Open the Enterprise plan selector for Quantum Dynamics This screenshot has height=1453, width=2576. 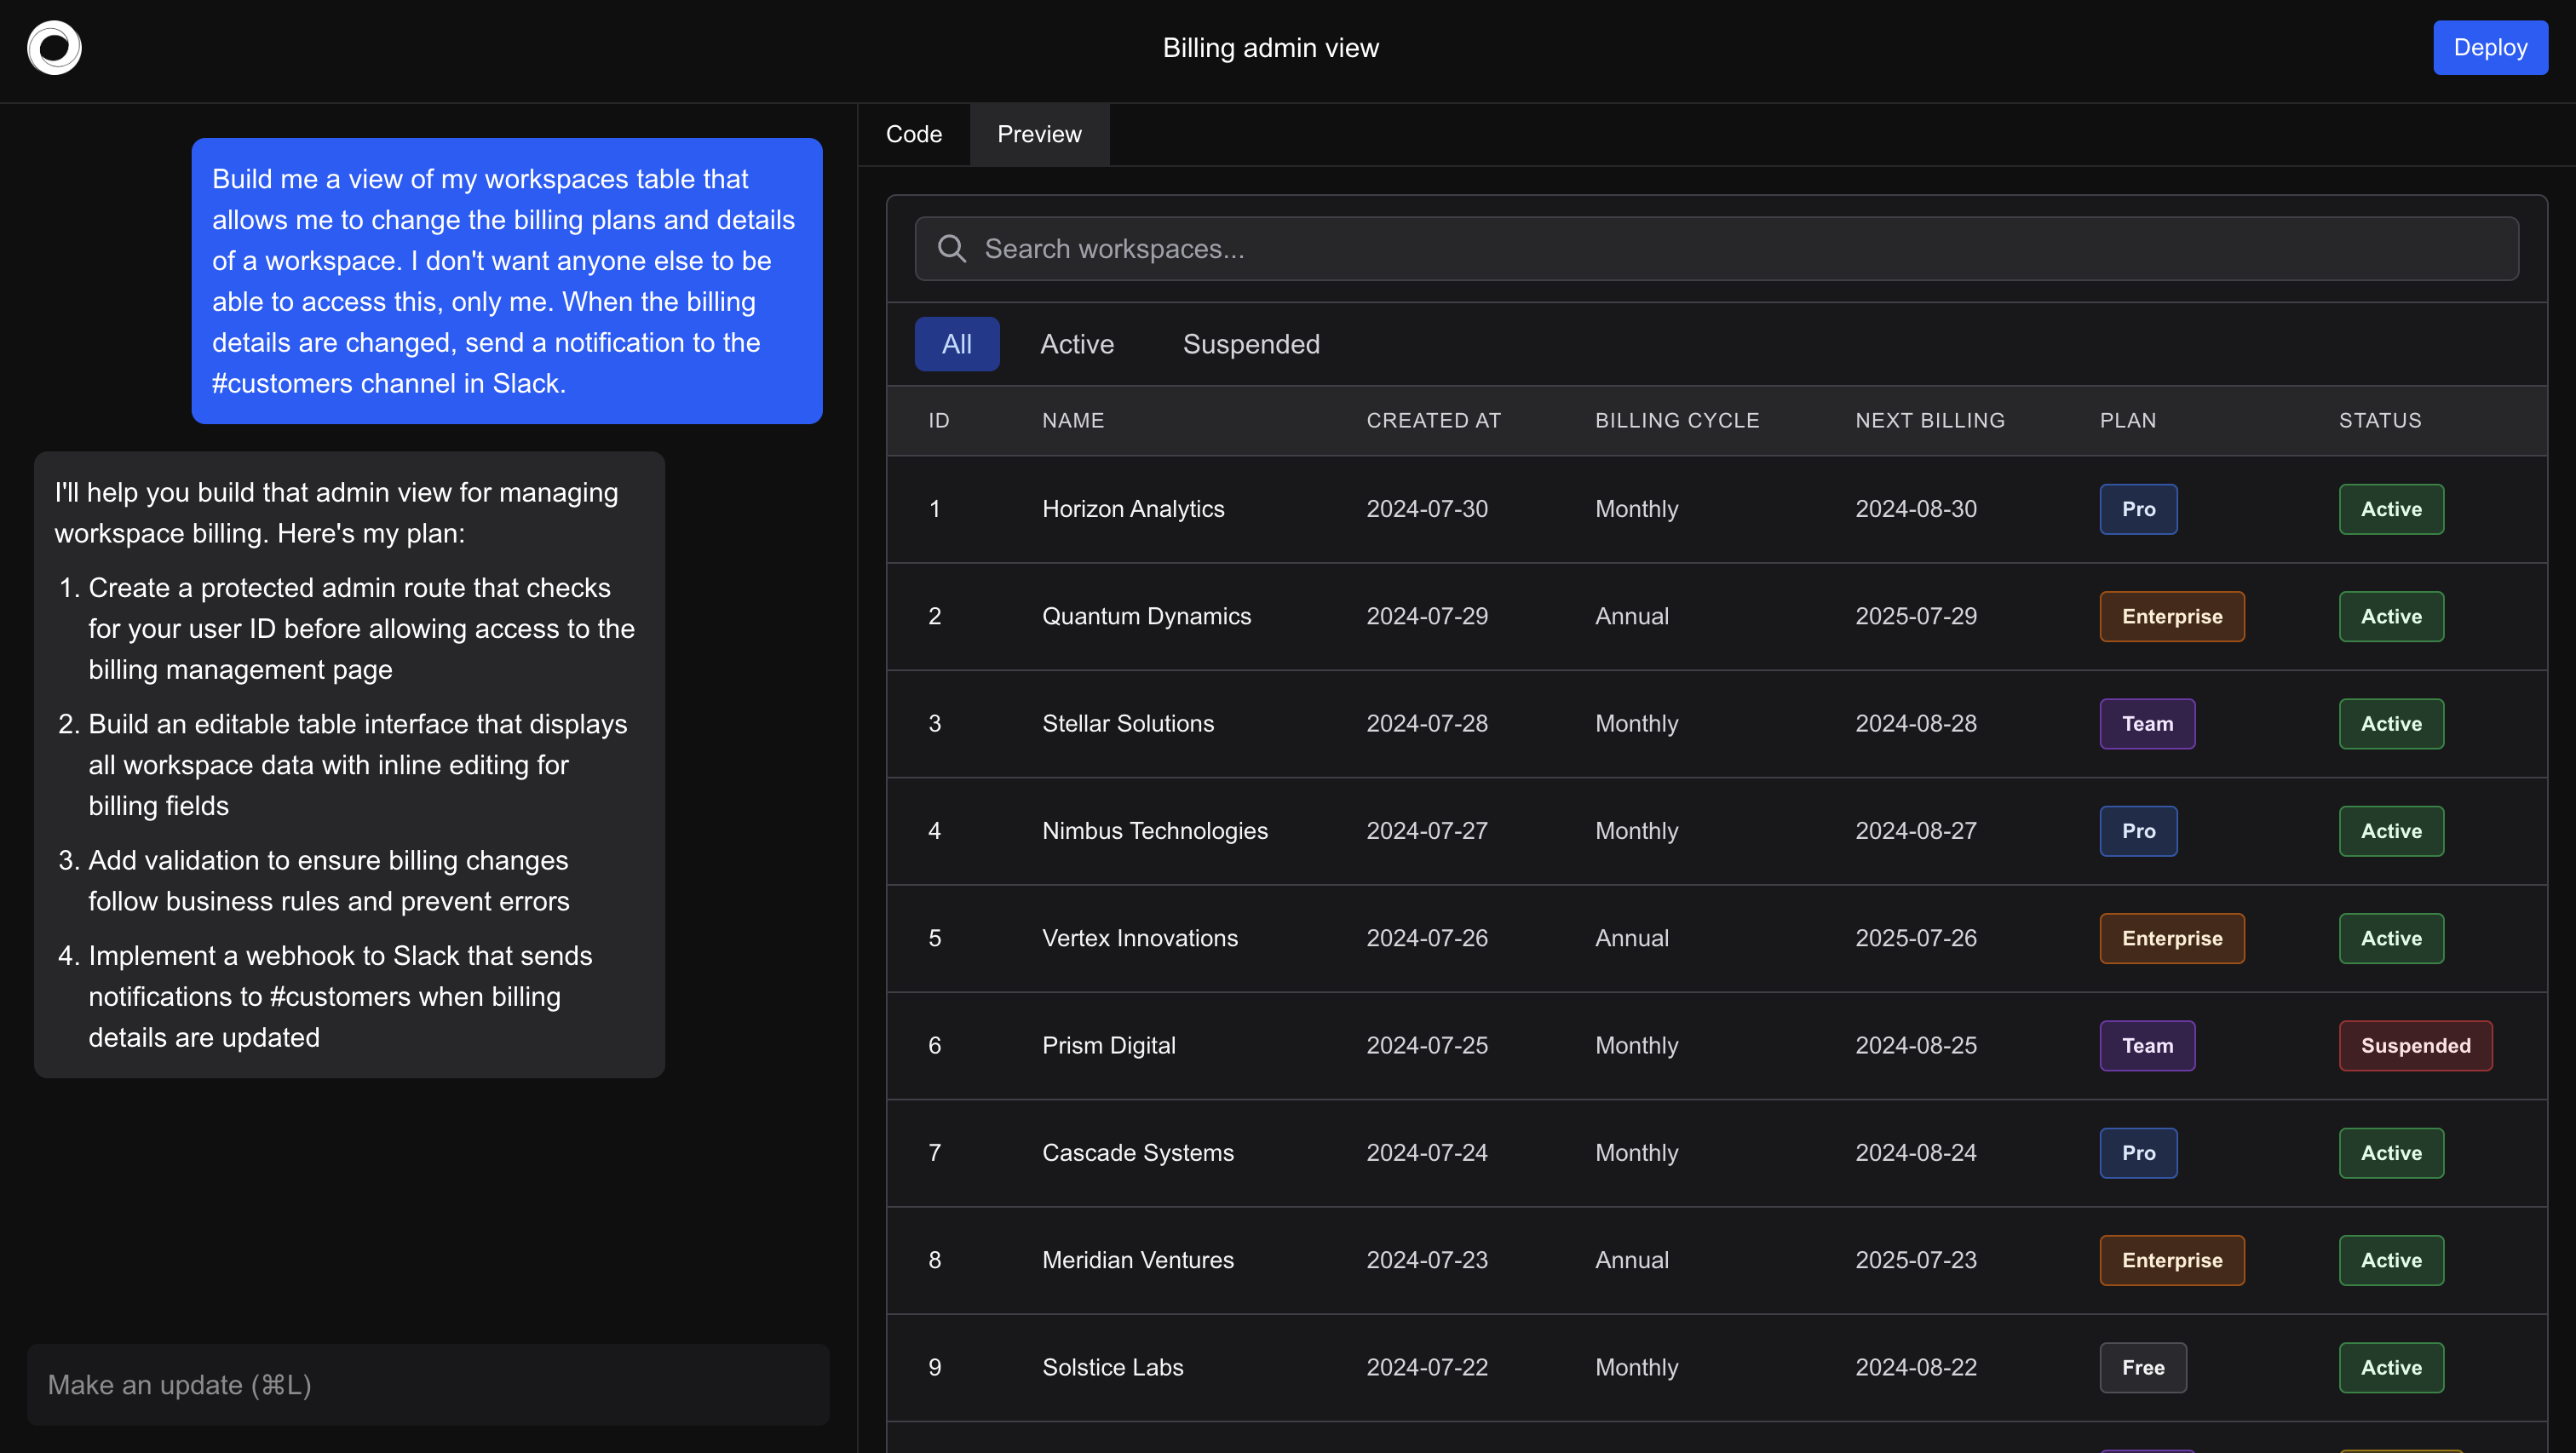tap(2171, 616)
